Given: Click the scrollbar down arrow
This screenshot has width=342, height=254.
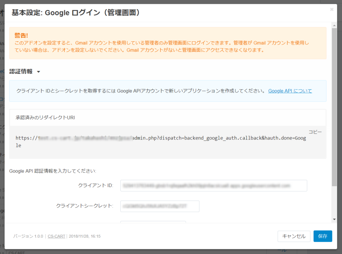Looking at the screenshot, I should (x=334, y=219).
